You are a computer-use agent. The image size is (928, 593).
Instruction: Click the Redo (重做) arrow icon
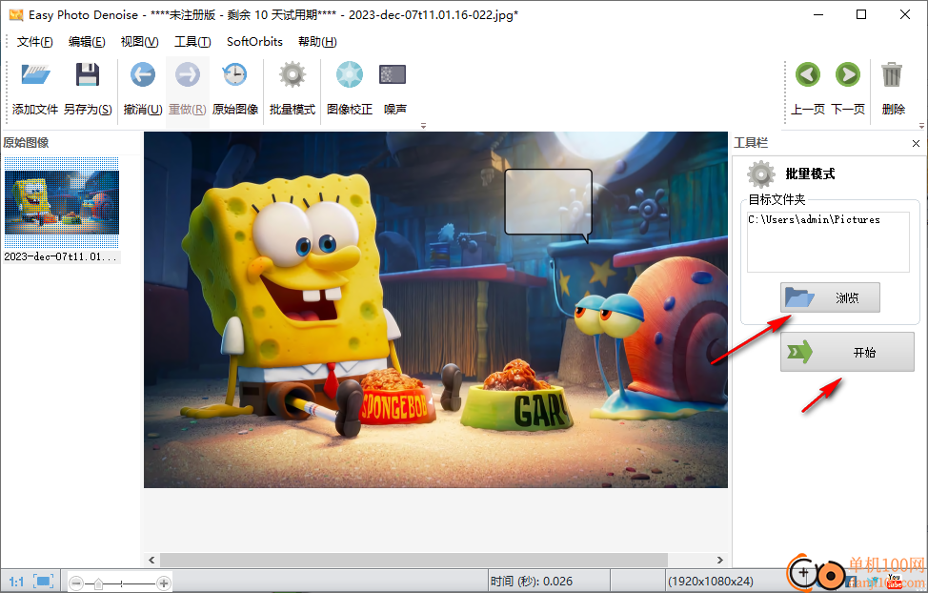188,74
